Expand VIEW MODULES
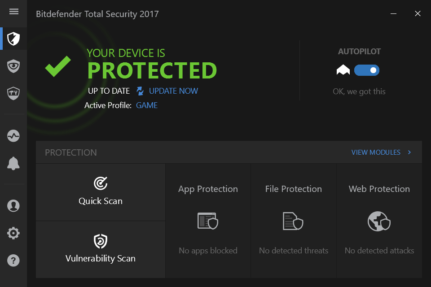The height and width of the screenshot is (287, 431). (x=376, y=152)
